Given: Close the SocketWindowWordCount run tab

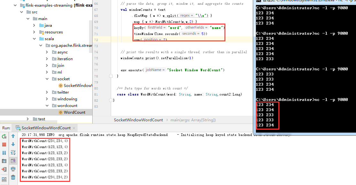Looking at the screenshot, I should point(74,128).
